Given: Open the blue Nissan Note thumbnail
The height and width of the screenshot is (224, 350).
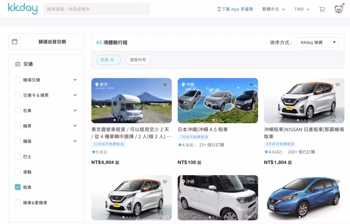Looking at the screenshot, I should pyautogui.click(x=304, y=198).
